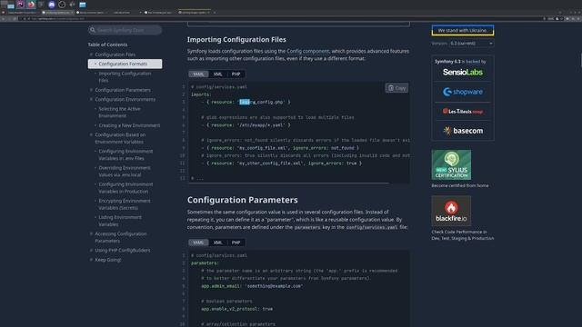Jump to Configuring Environment Variables in Production
The image size is (582, 327).
[125, 188]
